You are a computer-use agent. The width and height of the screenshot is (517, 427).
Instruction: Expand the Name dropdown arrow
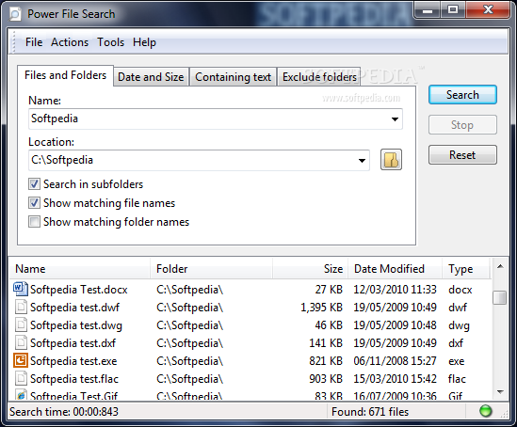point(395,119)
